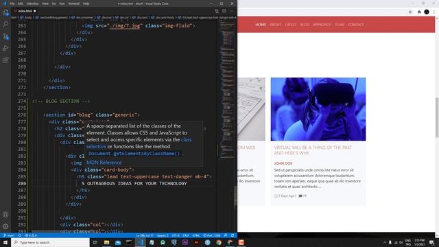
Task: Bookmark the page with Chrome's star icon
Action: coord(410,12)
